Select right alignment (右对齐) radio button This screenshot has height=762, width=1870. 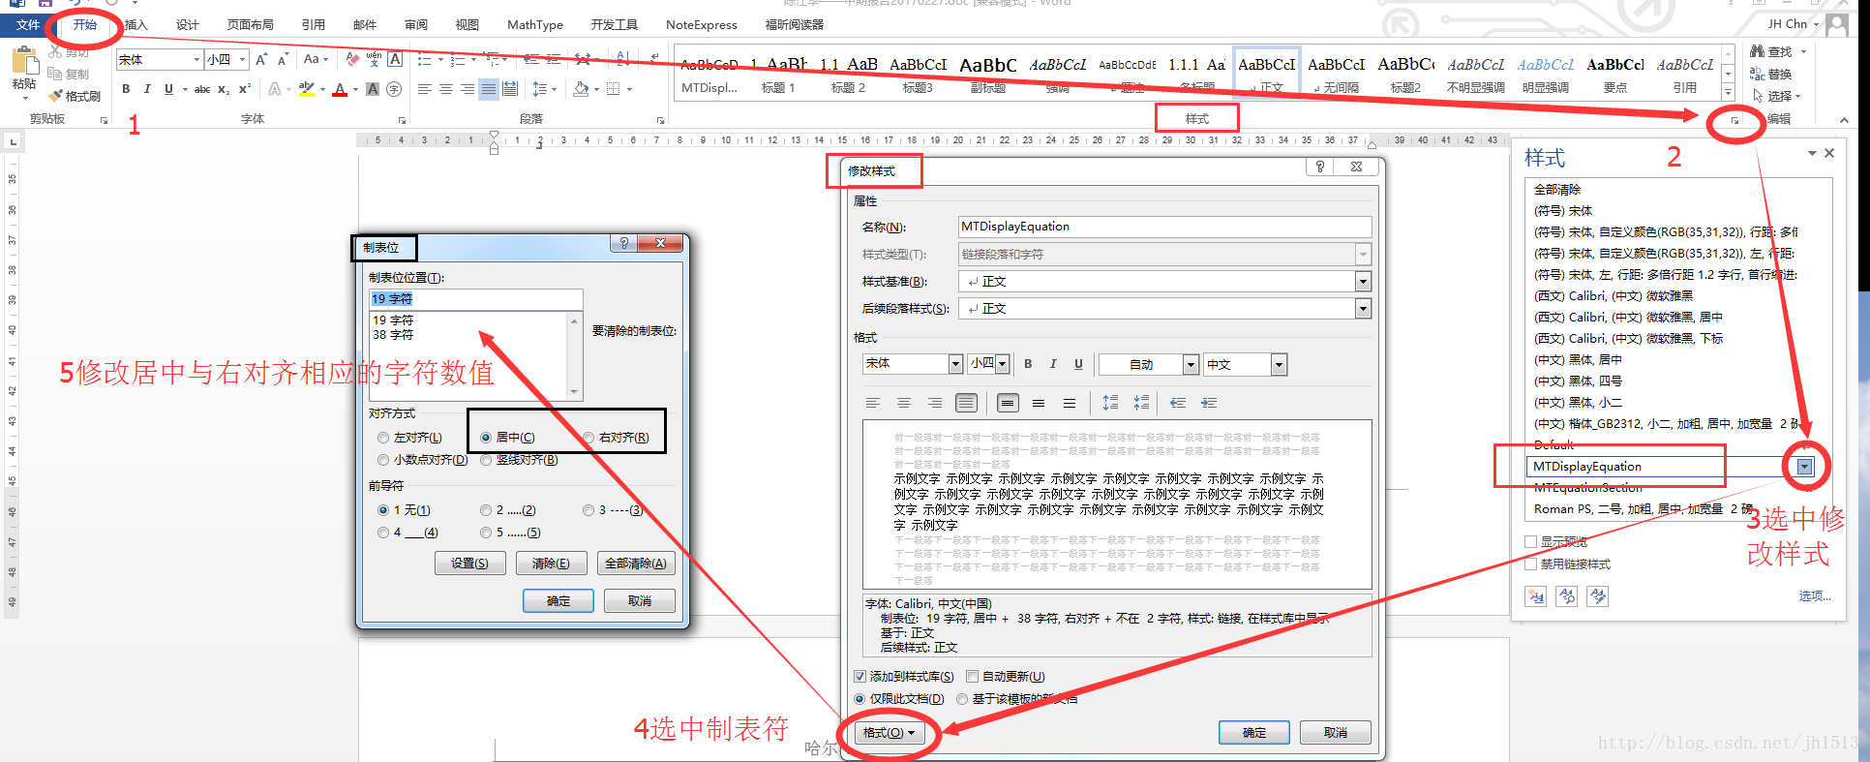pos(588,438)
